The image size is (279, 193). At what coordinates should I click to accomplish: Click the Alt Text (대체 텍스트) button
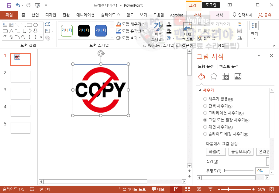click(187, 32)
